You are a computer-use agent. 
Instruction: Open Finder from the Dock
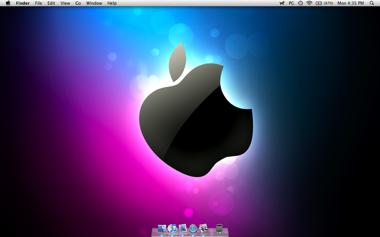coord(162,228)
